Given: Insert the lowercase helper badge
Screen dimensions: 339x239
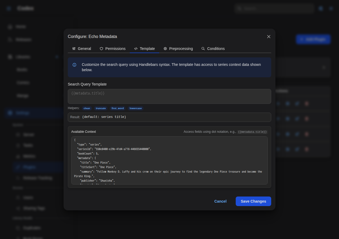Looking at the screenshot, I should tap(136, 108).
